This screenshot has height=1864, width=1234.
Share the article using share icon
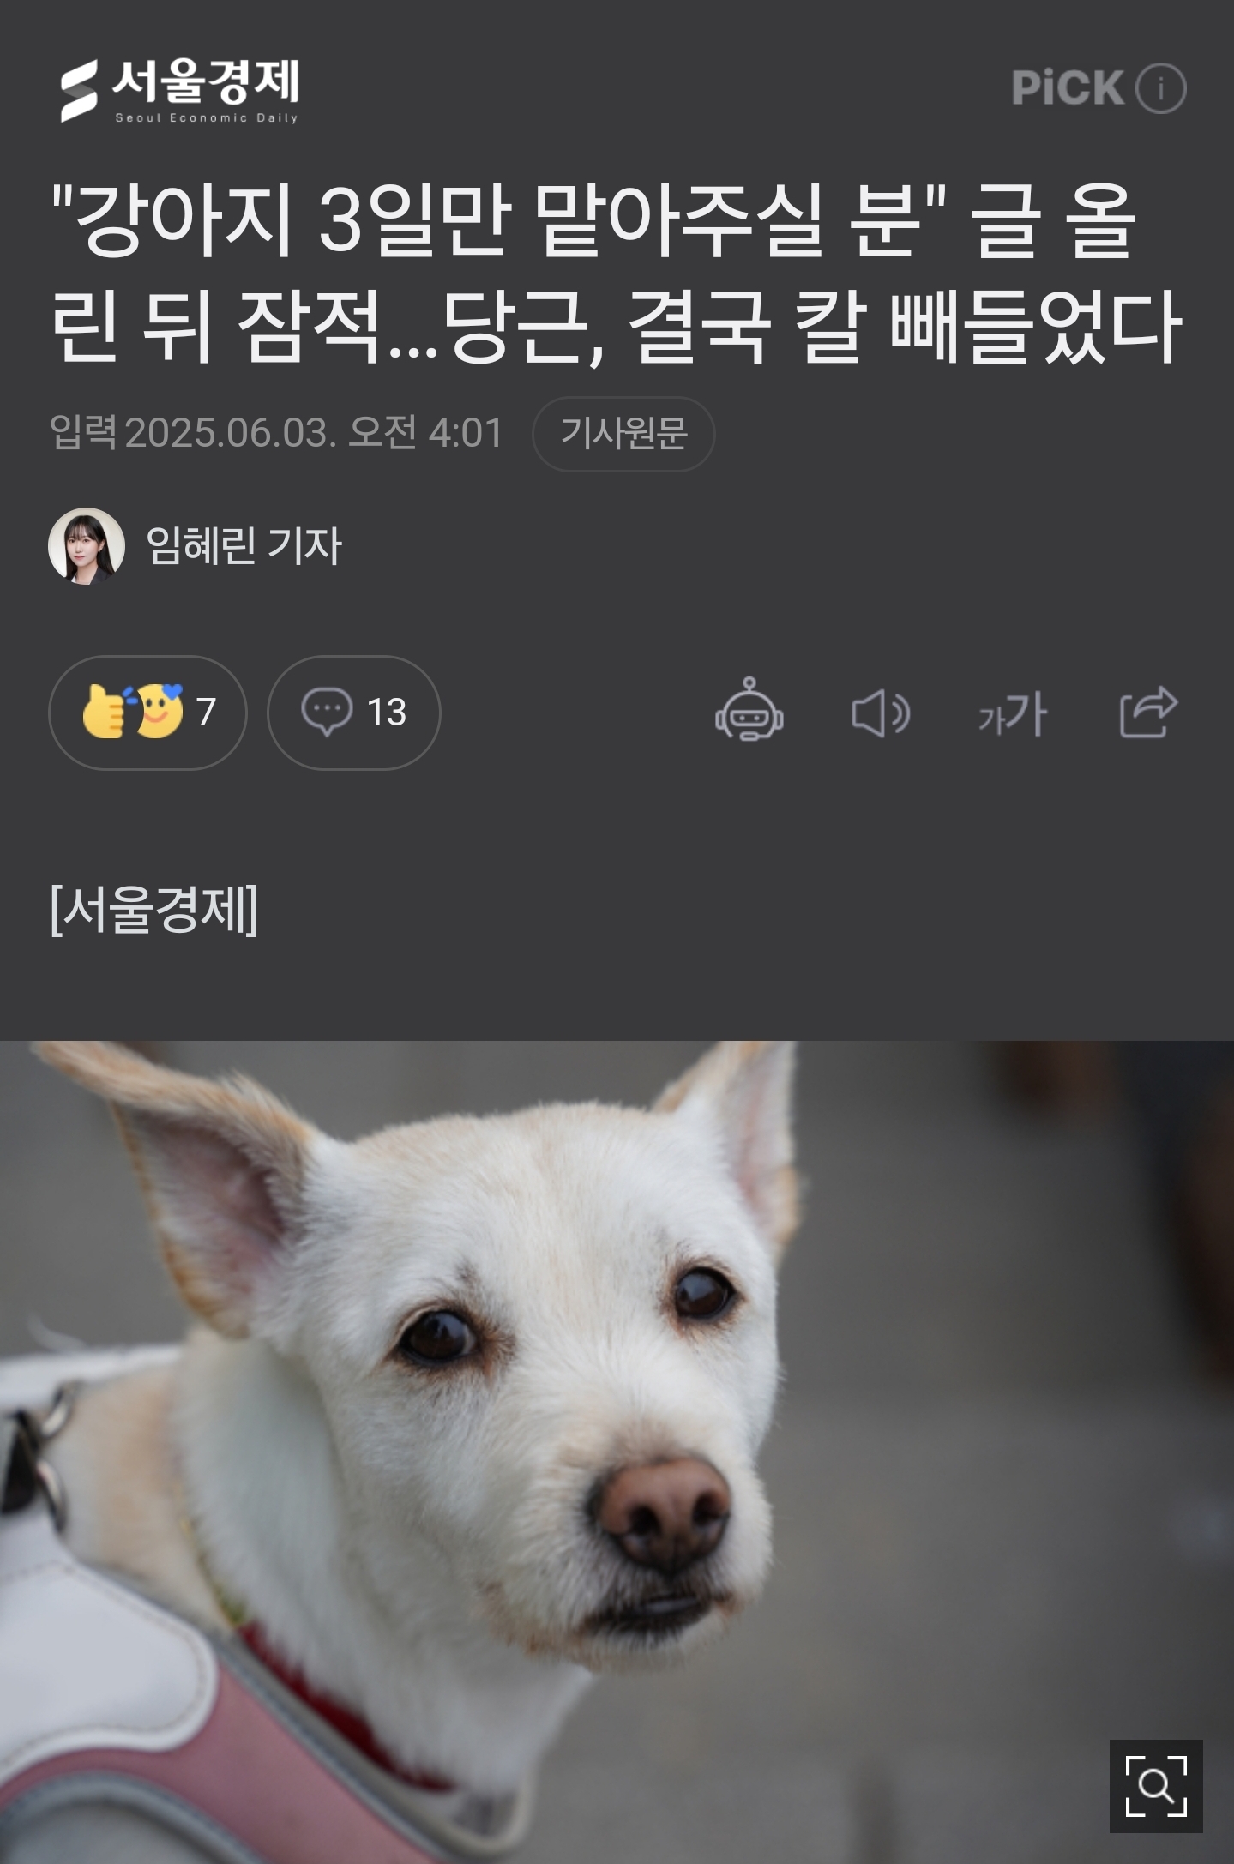1148,711
